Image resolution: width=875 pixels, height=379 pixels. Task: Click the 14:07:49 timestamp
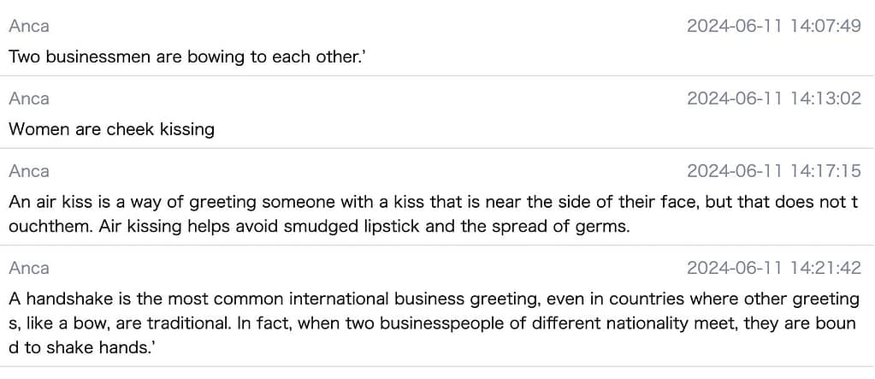coord(773,26)
